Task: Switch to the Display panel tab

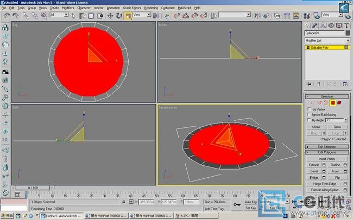Action: 339,25
